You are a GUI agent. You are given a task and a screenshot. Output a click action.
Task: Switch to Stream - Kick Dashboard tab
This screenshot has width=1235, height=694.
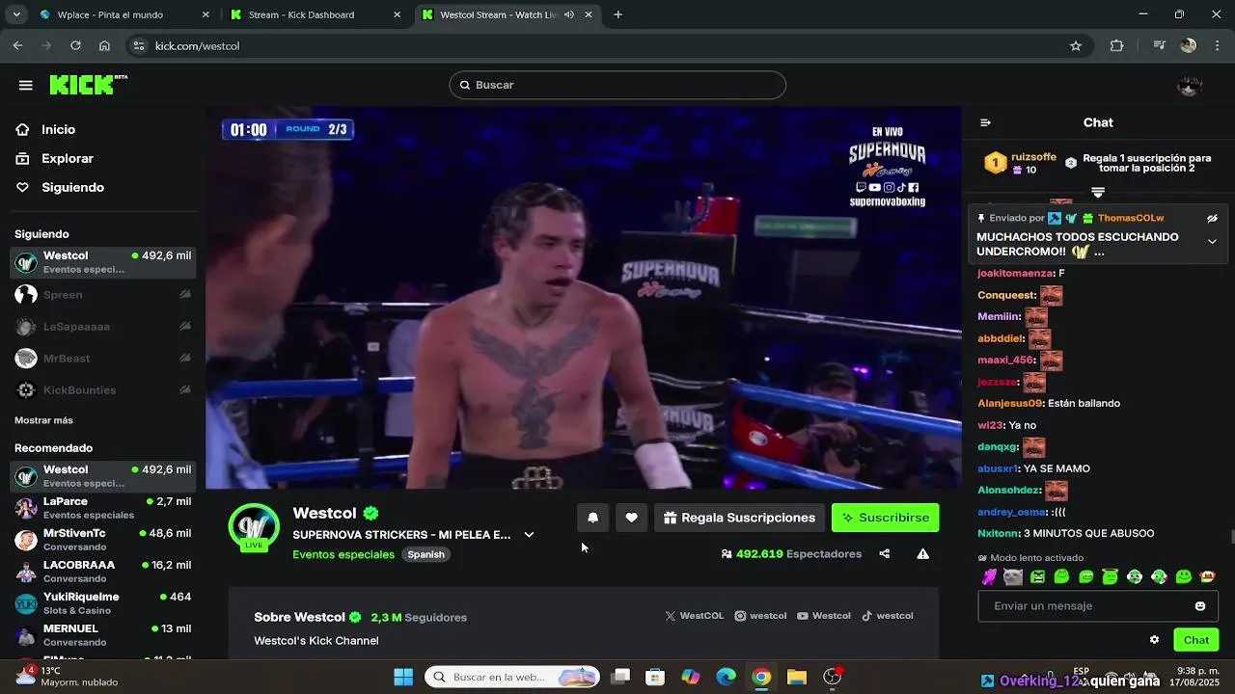tap(316, 14)
